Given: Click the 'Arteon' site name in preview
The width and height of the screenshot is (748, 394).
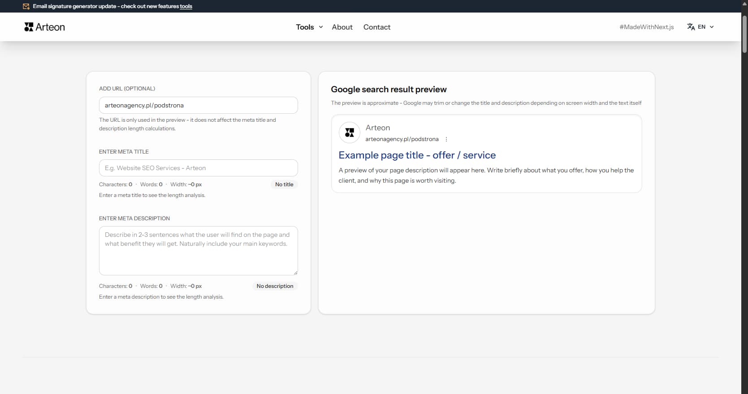Looking at the screenshot, I should pos(378,128).
